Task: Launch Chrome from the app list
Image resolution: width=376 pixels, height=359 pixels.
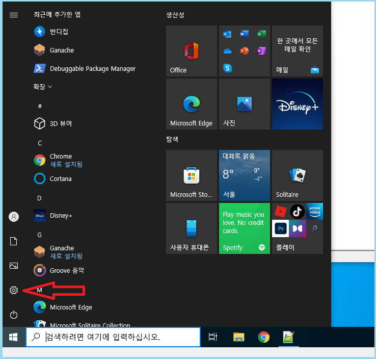Action: (x=58, y=160)
